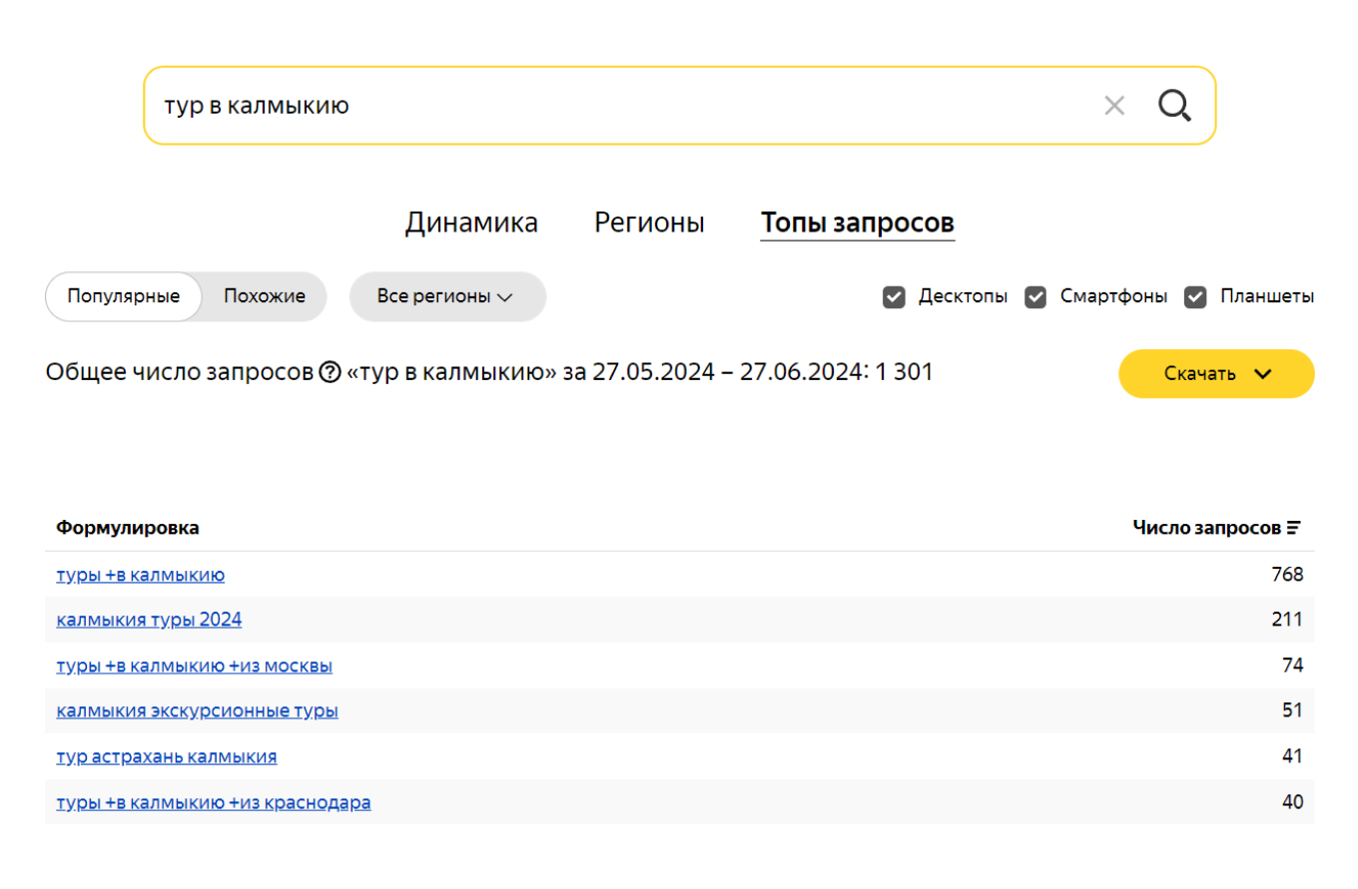This screenshot has height=889, width=1358.
Task: Open the link калмыкия экскурсионные туры
Action: [x=197, y=711]
